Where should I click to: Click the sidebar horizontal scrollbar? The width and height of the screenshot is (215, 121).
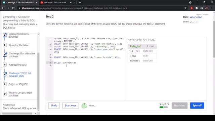pos(17,114)
